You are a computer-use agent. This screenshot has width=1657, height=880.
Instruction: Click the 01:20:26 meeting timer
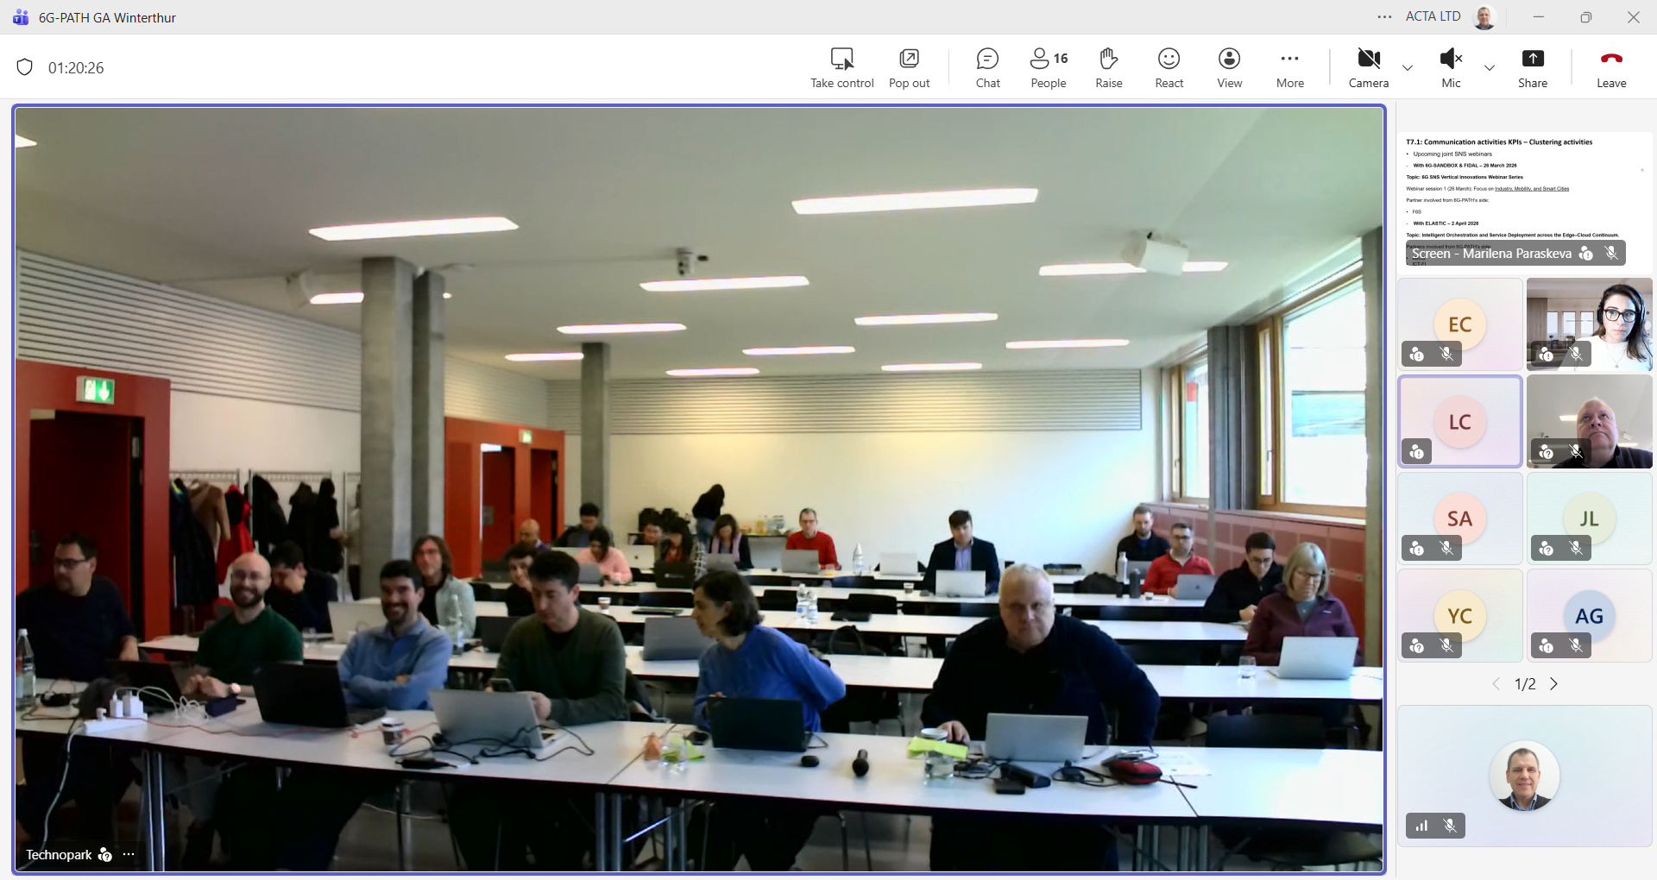click(x=76, y=67)
